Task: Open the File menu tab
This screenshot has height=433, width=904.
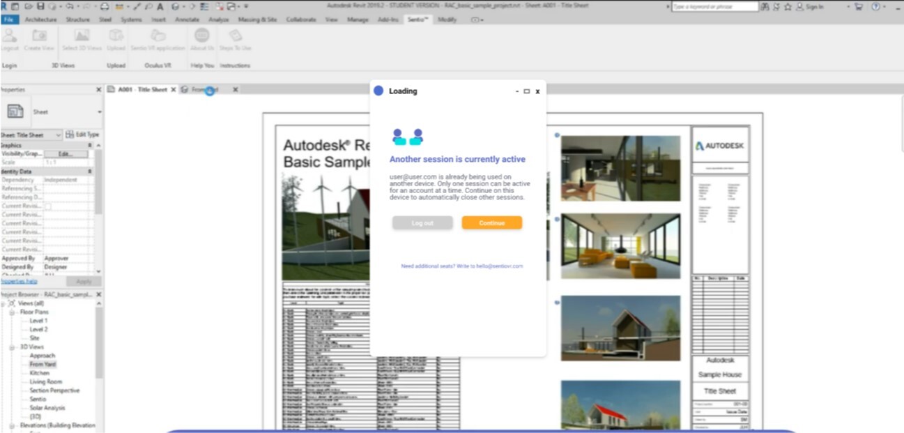Action: (9, 20)
